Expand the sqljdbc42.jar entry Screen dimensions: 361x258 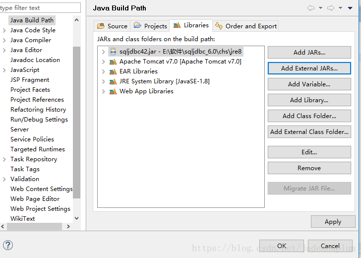click(x=103, y=52)
